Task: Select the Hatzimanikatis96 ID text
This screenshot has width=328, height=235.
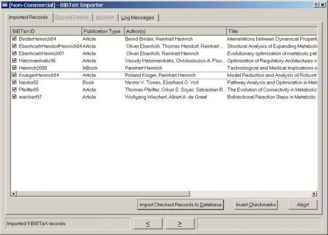Action: pos(37,61)
